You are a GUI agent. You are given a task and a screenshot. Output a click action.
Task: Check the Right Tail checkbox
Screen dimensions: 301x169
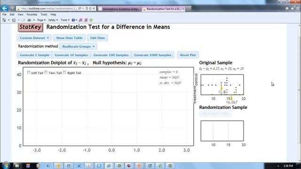64,72
